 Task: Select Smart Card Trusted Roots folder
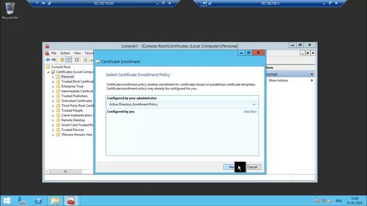(77, 125)
